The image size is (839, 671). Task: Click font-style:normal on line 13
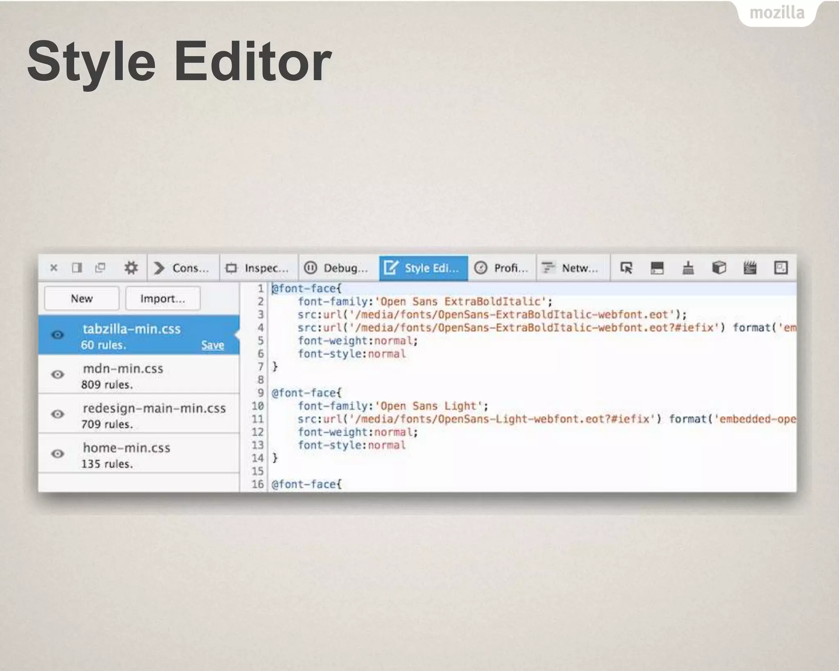point(352,445)
